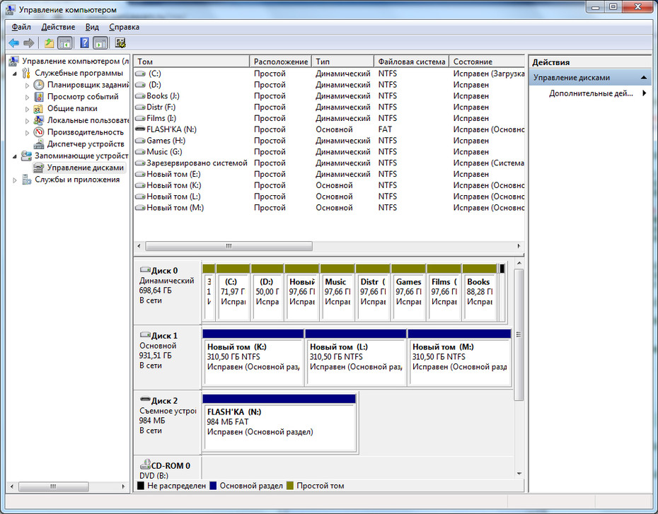Click the Back arrow toolbar icon
Image resolution: width=658 pixels, height=514 pixels.
[x=14, y=42]
